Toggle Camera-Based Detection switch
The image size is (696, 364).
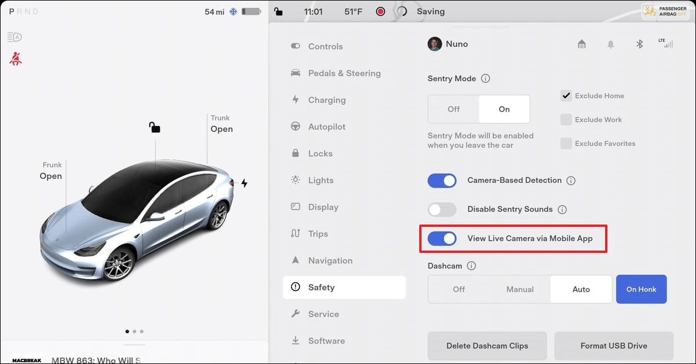pos(442,181)
